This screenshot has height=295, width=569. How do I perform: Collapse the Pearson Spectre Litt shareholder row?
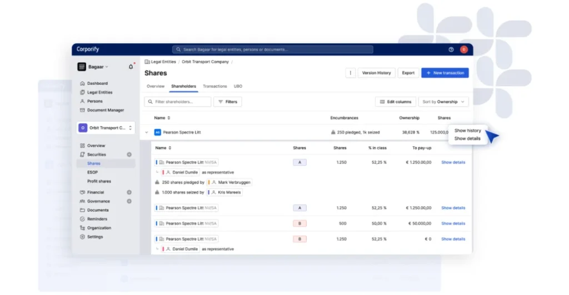coord(147,133)
